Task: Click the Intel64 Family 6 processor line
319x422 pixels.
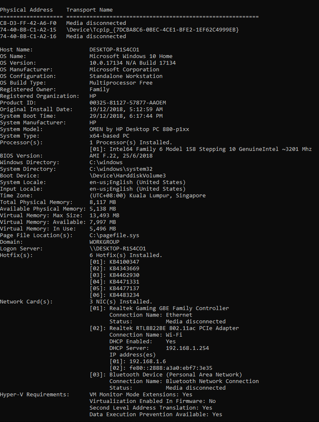Action: coord(201,149)
